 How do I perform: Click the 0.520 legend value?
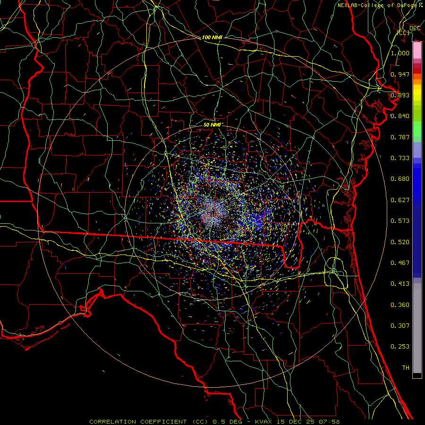click(x=400, y=242)
